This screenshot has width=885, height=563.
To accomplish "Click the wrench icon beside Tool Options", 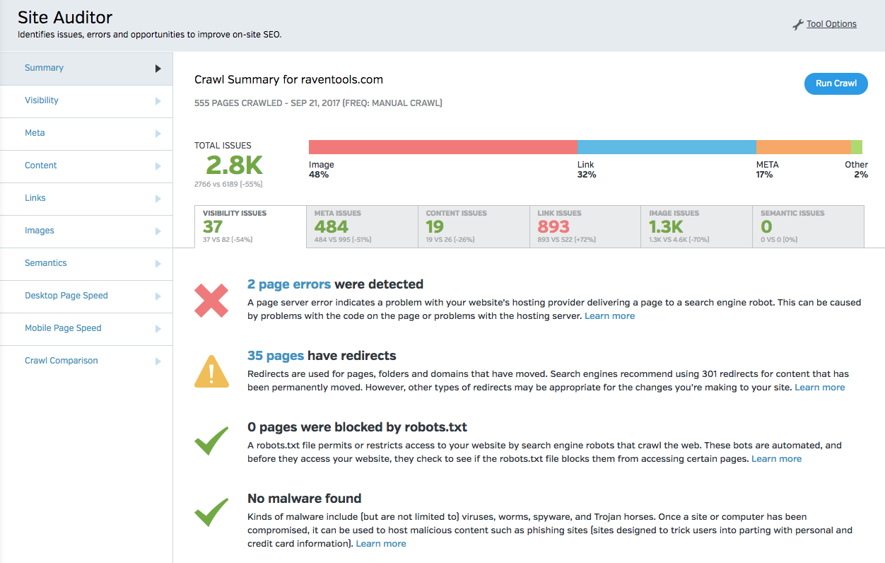I will click(x=798, y=25).
